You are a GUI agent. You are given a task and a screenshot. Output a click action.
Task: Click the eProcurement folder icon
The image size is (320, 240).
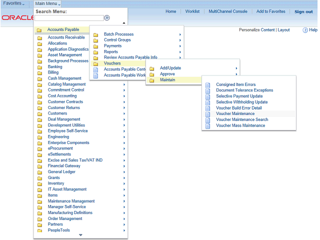[x=40, y=149]
